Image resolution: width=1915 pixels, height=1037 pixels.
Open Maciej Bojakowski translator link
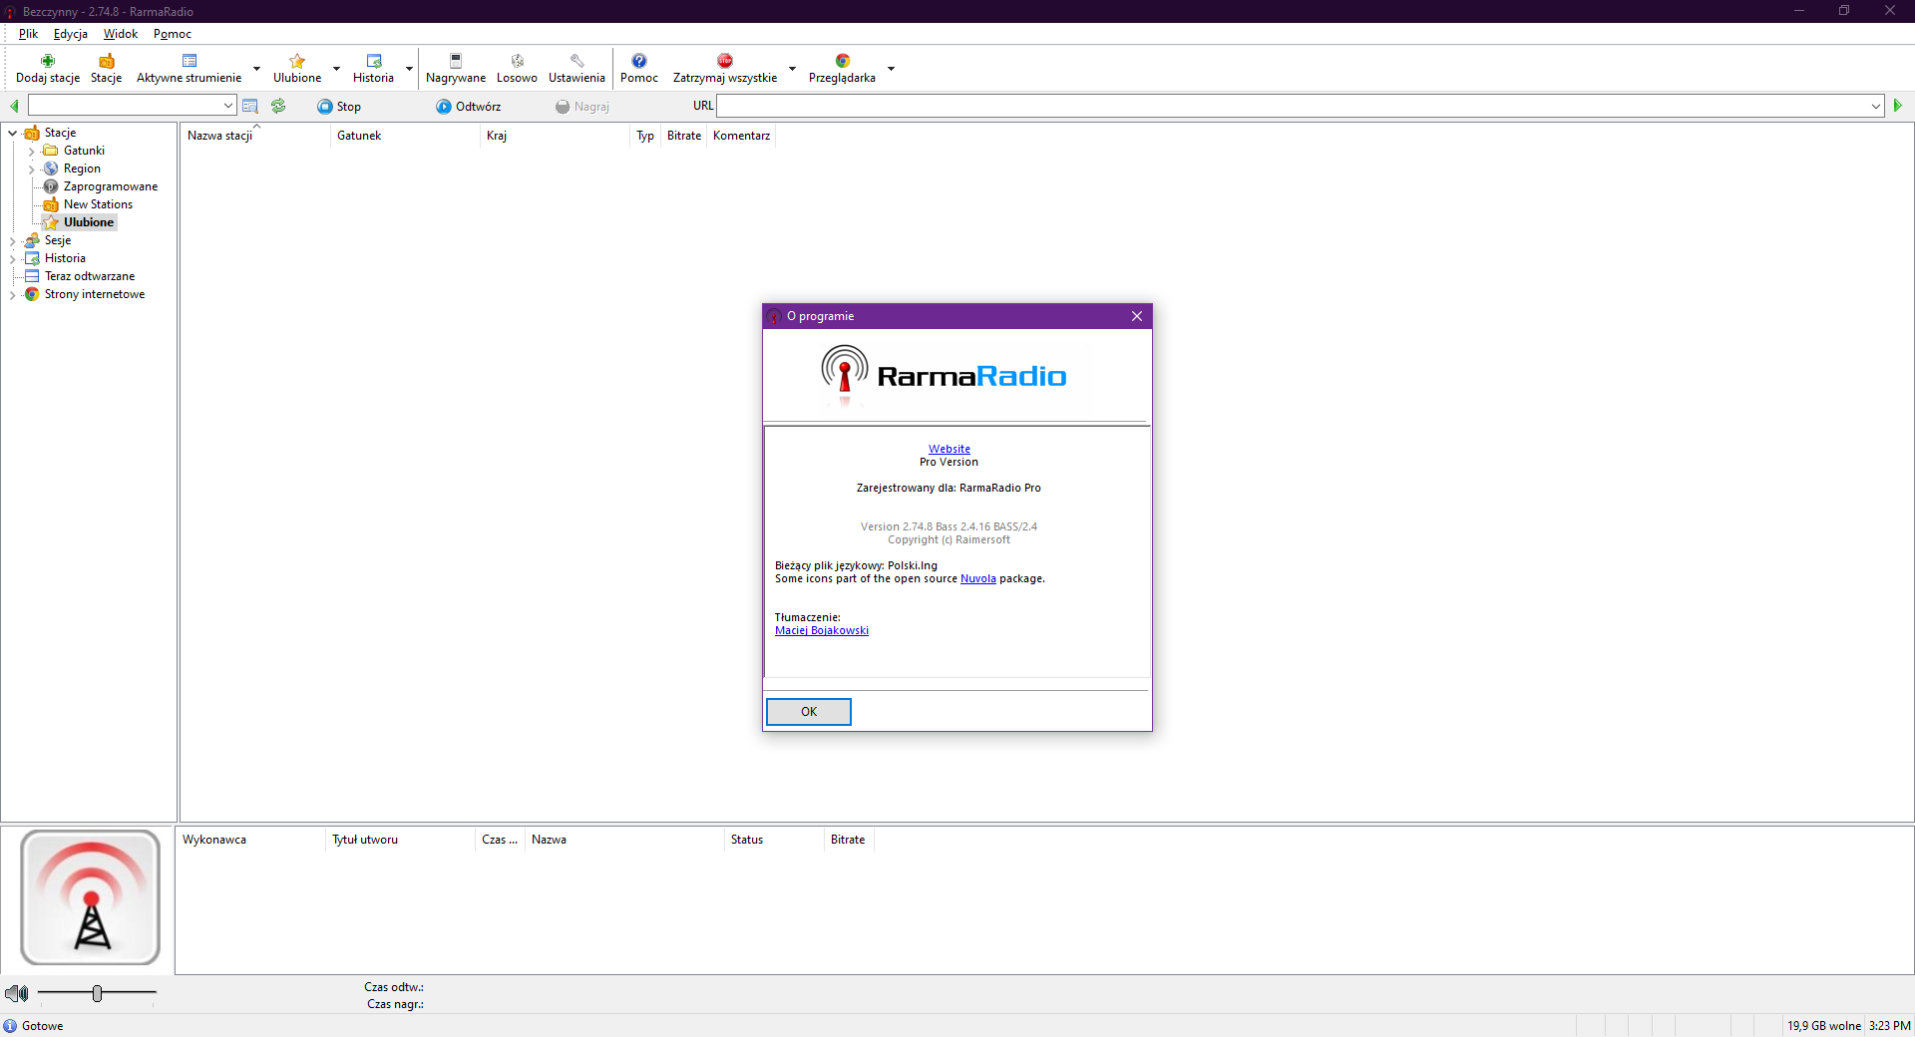[x=822, y=630]
